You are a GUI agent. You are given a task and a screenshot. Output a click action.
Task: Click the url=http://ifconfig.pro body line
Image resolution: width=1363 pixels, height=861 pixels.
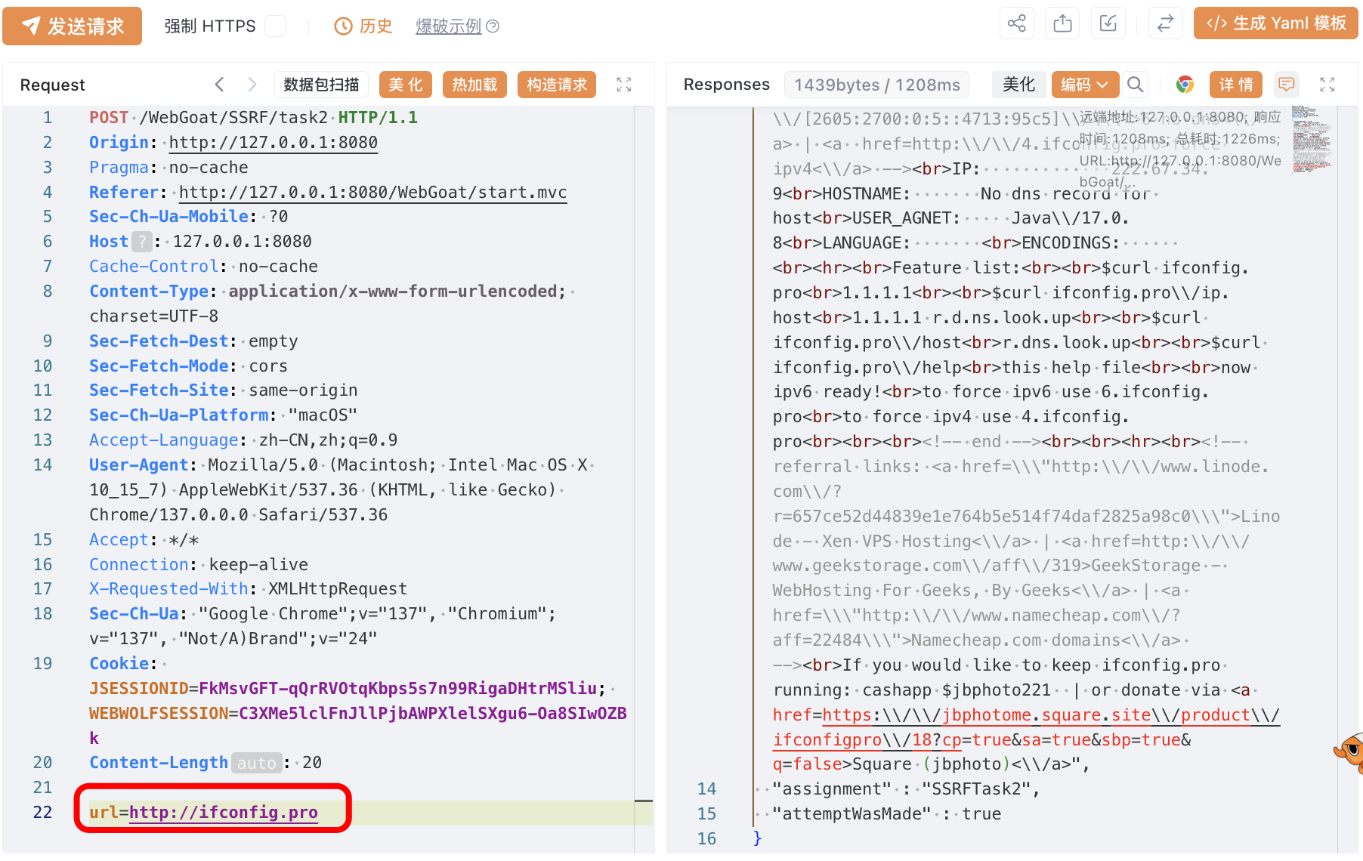[204, 813]
